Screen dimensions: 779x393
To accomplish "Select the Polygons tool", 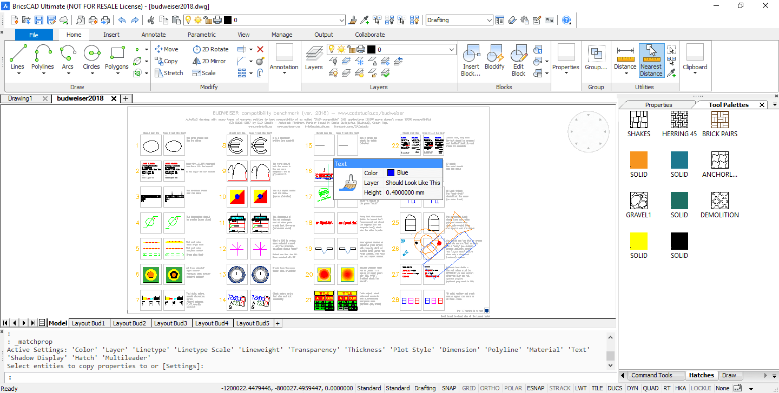I will (117, 57).
